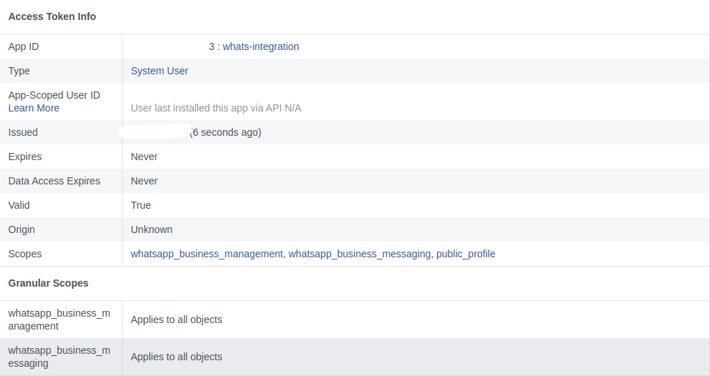Image resolution: width=710 pixels, height=376 pixels.
Task: Open the public_profile scope link
Action: click(466, 254)
